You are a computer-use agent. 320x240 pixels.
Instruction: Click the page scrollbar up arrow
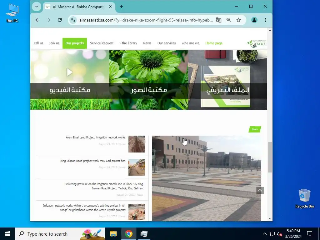coord(270,30)
